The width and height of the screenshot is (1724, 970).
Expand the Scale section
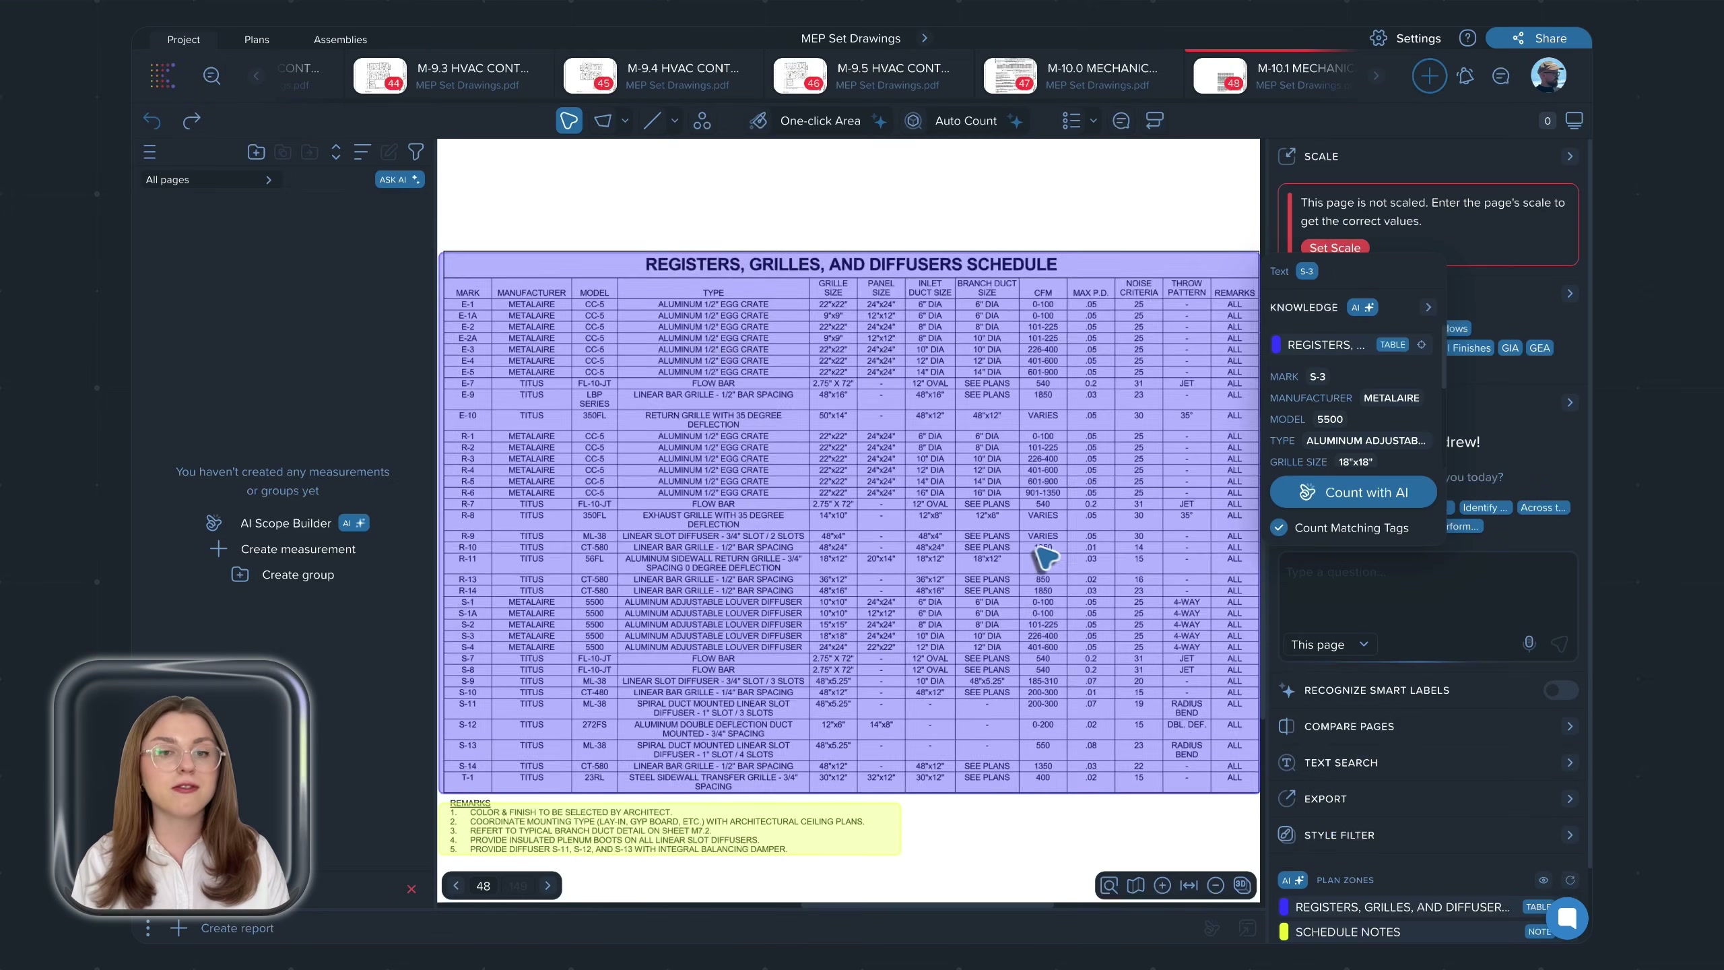coord(1570,156)
